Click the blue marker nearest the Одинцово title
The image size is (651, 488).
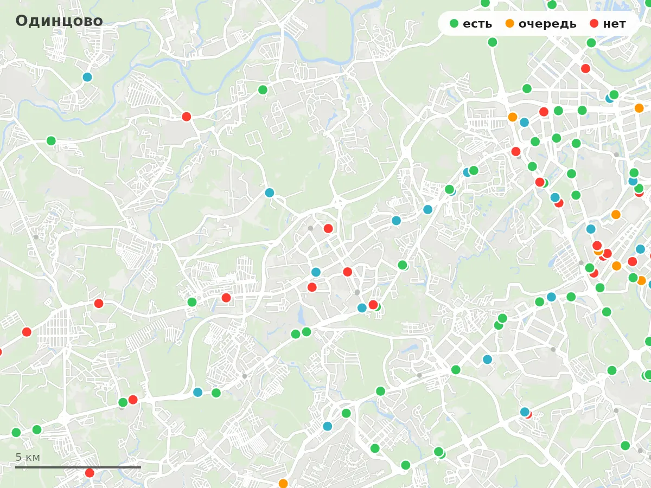coord(87,77)
